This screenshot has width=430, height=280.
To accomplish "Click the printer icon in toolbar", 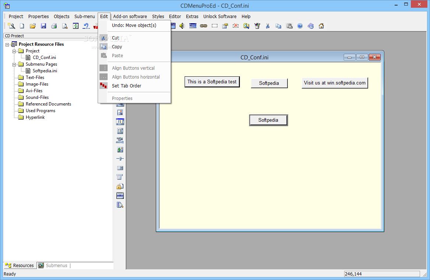I will click(54, 26).
